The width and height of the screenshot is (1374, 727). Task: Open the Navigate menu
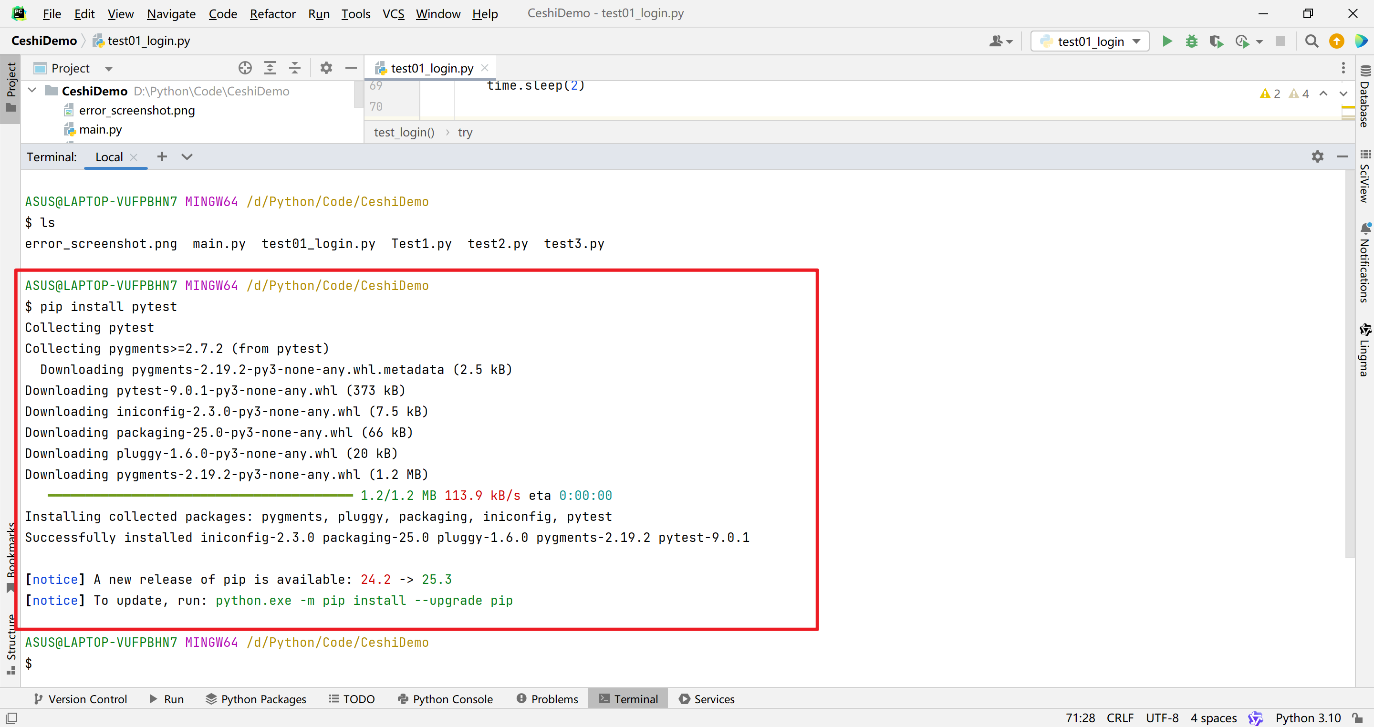(x=171, y=13)
